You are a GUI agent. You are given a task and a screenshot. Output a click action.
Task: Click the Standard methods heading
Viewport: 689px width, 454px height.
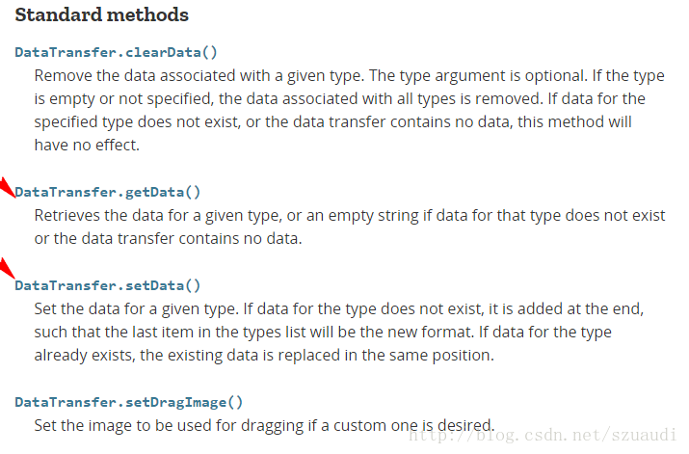[x=102, y=15]
